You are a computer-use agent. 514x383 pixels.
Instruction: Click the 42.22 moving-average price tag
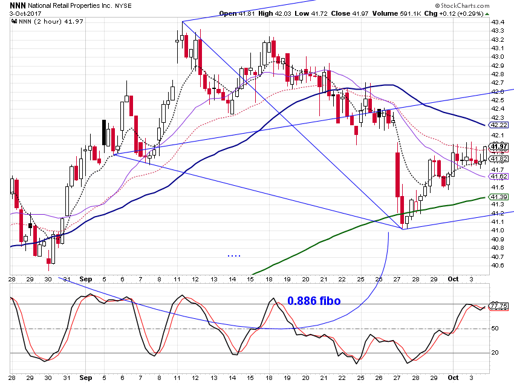[x=499, y=125]
